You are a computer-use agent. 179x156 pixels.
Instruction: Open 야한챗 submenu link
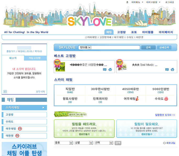(140, 37)
